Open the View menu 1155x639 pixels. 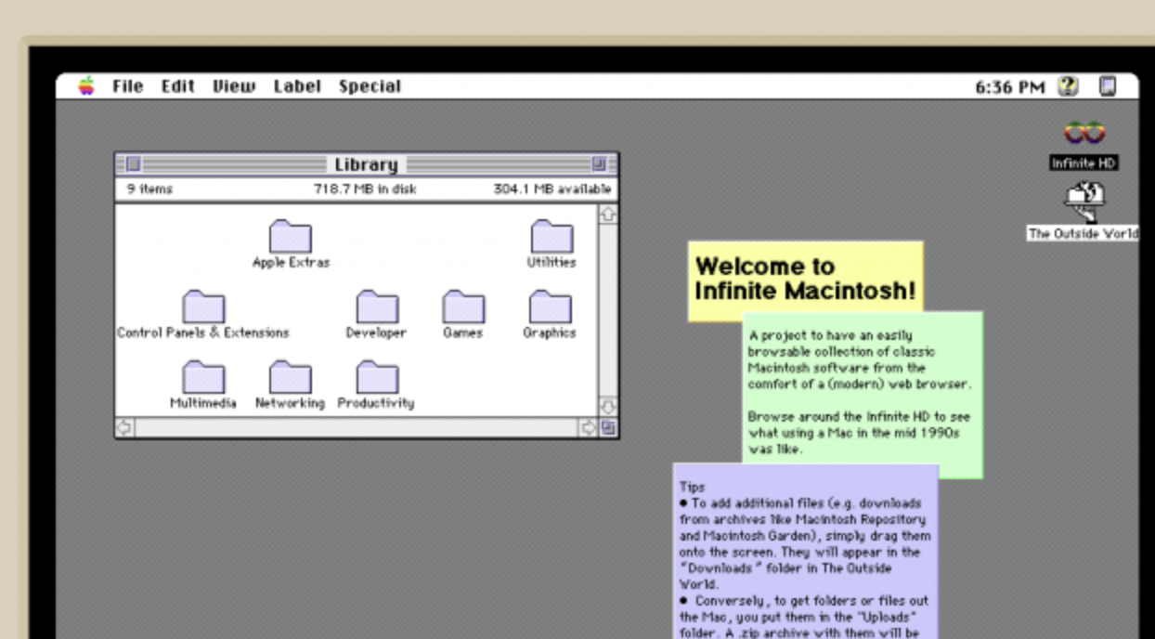pos(233,86)
